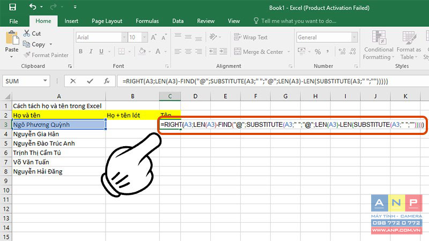The width and height of the screenshot is (429, 241).
Task: Open the File tab
Action: (14, 21)
